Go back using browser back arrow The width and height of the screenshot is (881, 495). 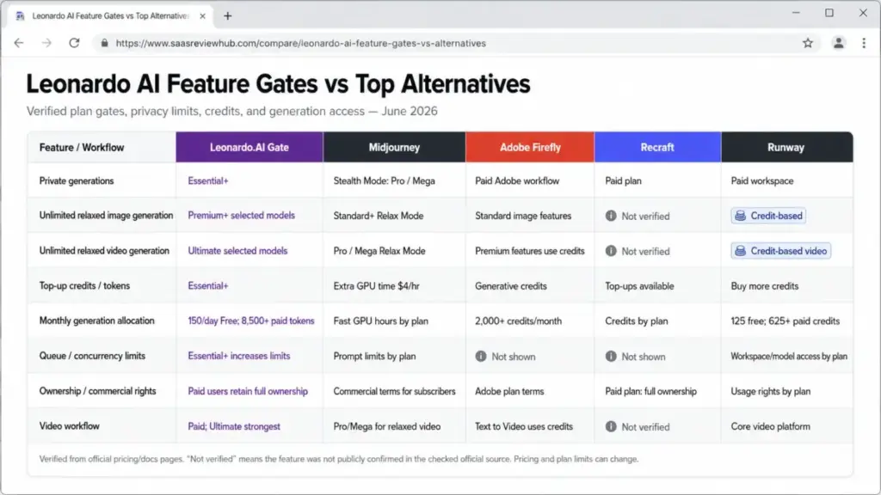(19, 43)
